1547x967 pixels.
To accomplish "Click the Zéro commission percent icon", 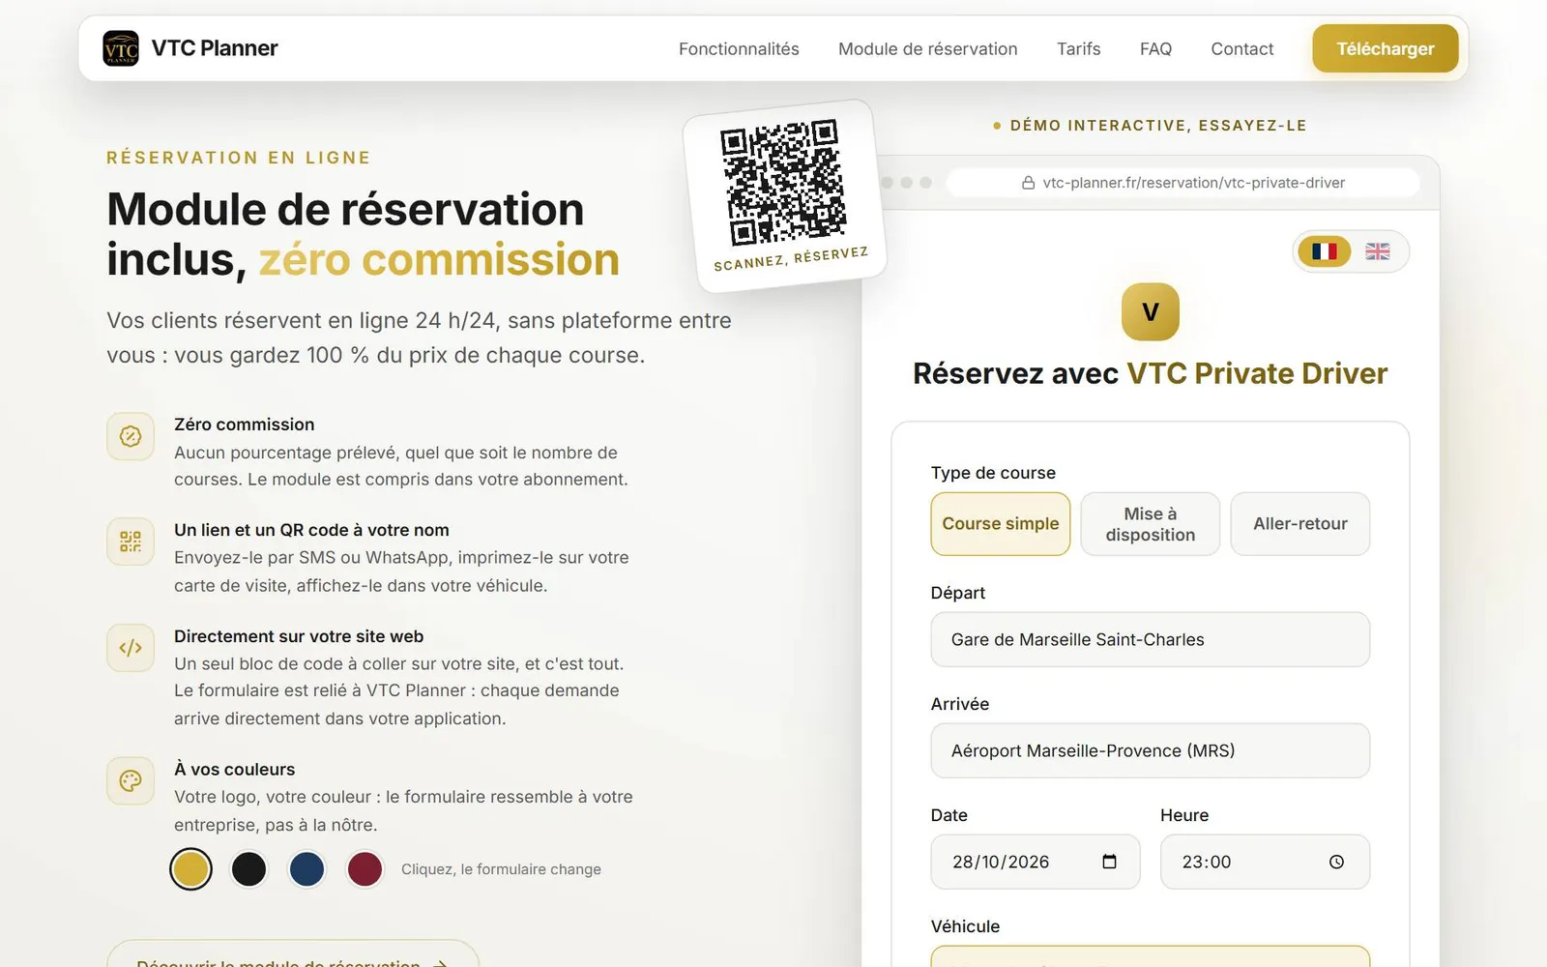I will coord(131,437).
